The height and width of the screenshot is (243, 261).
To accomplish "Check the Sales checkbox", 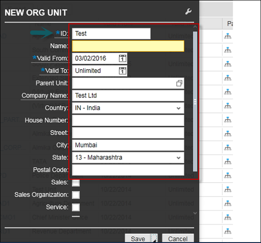I will (x=76, y=182).
